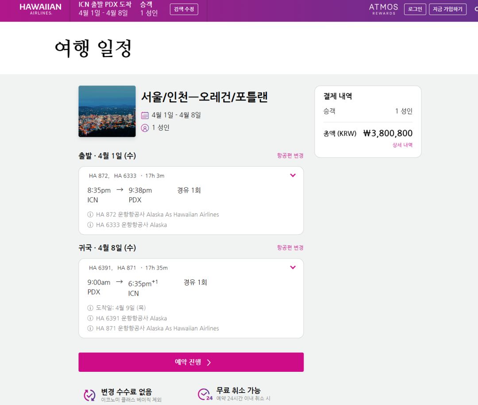Click info icon beside HA 872 운항항공사
The width and height of the screenshot is (478, 405).
click(90, 215)
